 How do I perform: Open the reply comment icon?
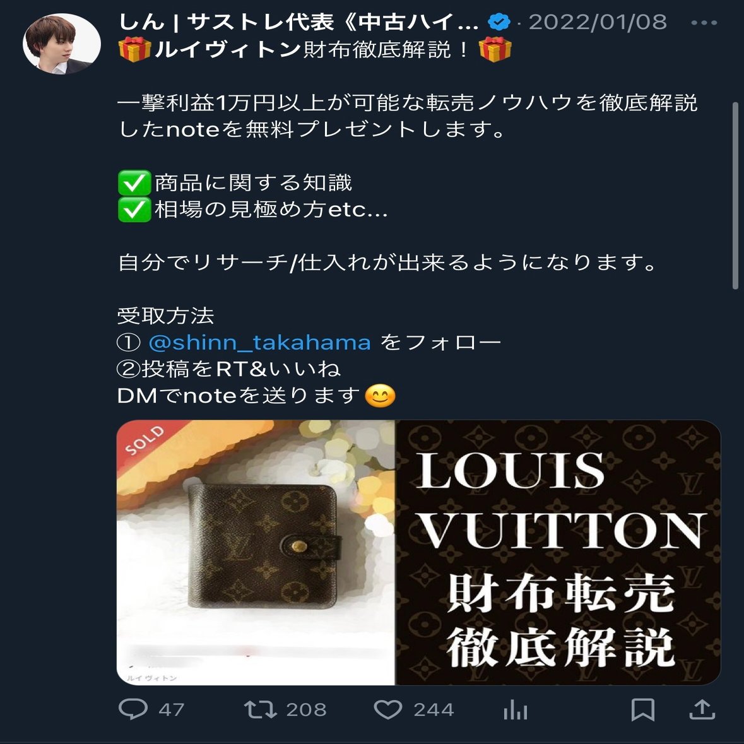(133, 709)
